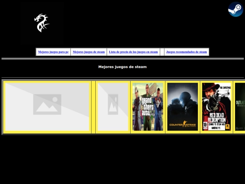Choose the Red Dead Redemption cover
Image resolution: width=245 pixels, height=184 pixels.
pos(216,107)
